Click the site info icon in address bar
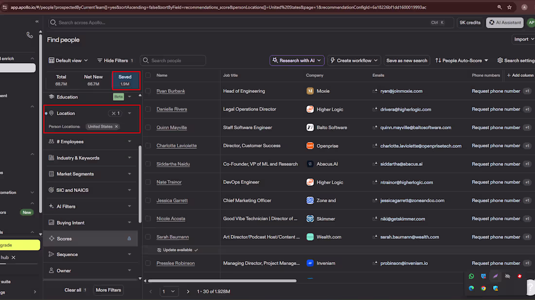 pyautogui.click(x=5, y=7)
